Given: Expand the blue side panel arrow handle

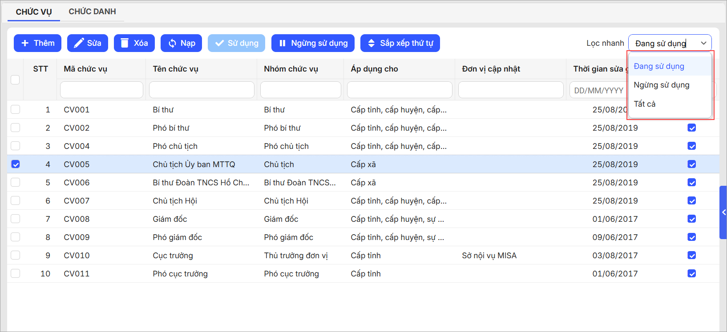Looking at the screenshot, I should pyautogui.click(x=723, y=212).
